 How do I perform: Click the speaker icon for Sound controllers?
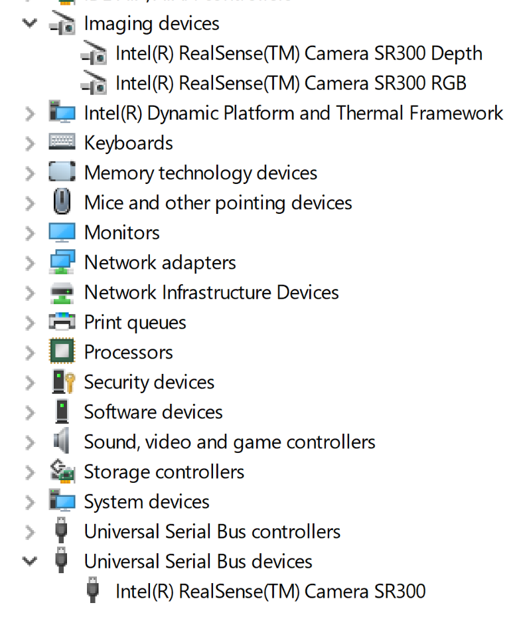62,442
